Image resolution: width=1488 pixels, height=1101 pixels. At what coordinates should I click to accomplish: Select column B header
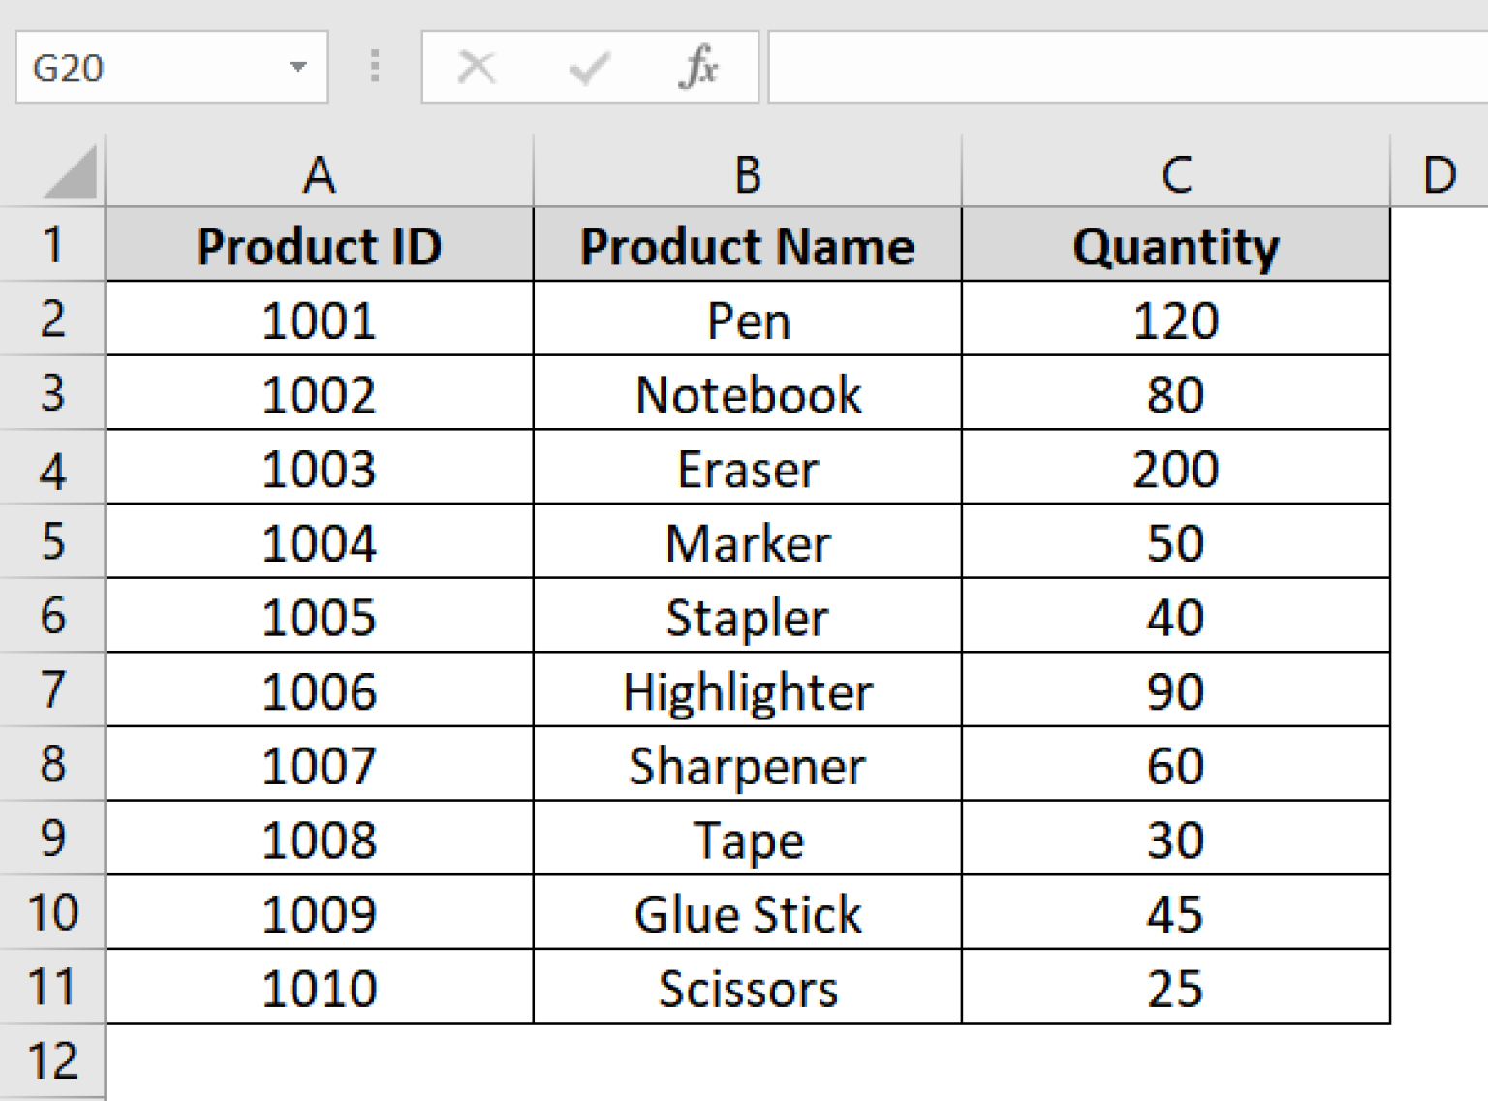pyautogui.click(x=747, y=174)
